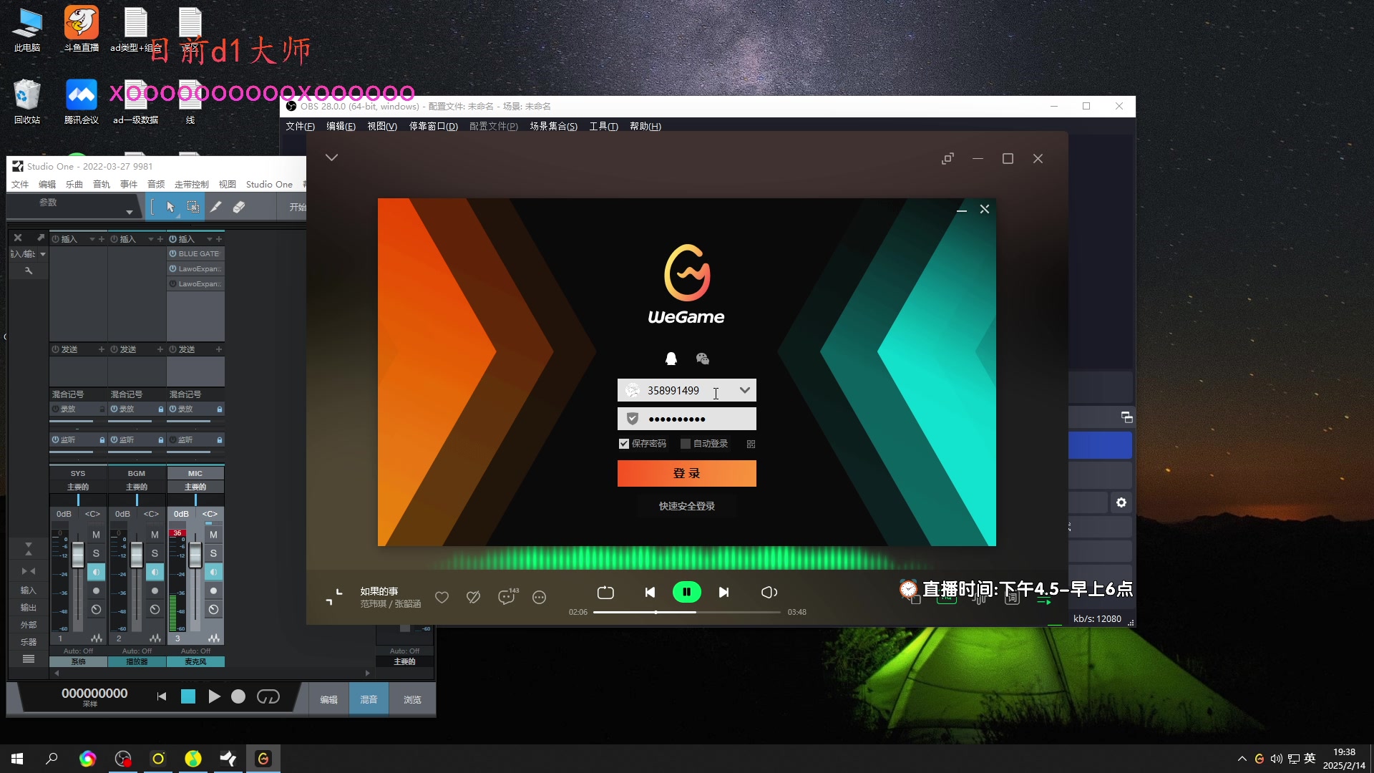Open OBS 文件(F) menu

tap(300, 126)
